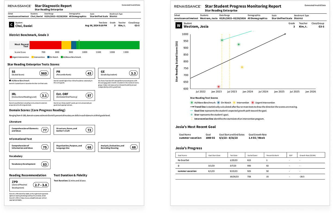Click the blue On Watch segment of benchmark bar
This screenshot has height=214, width=334.
[x=74, y=45]
